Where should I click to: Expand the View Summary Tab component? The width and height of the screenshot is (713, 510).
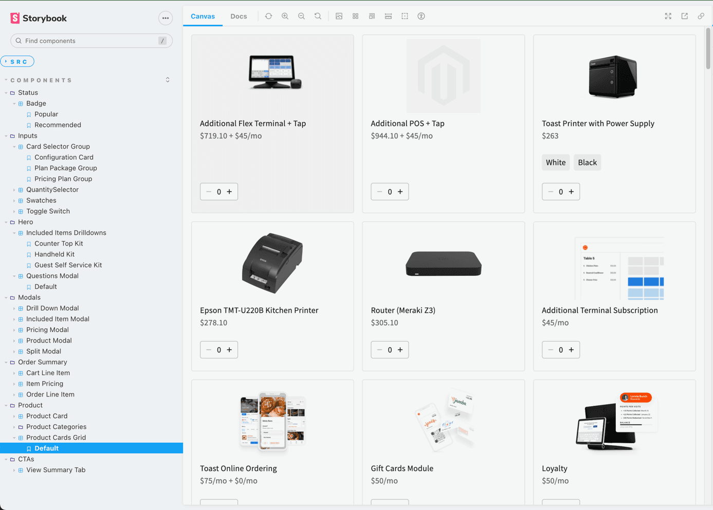pos(56,470)
